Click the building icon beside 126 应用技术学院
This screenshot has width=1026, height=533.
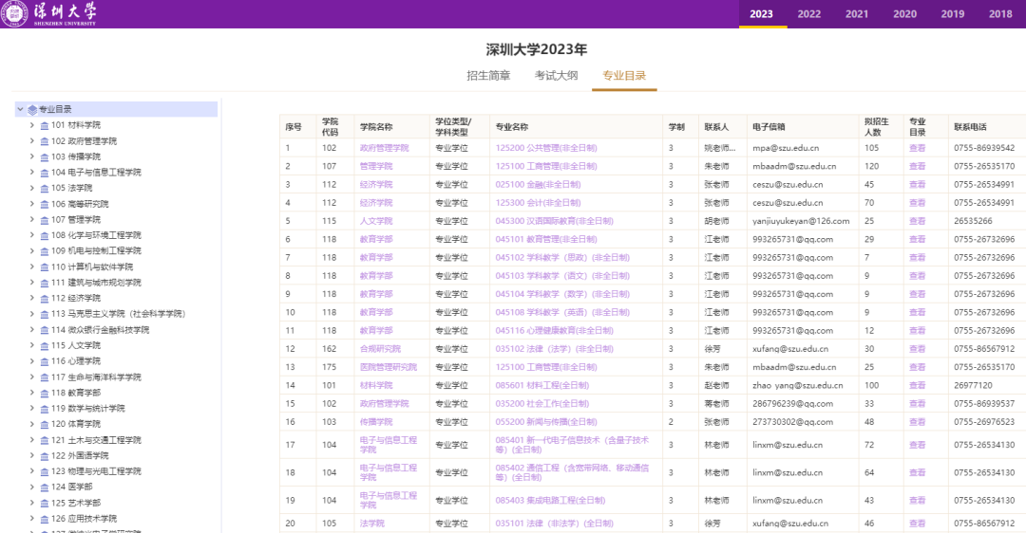point(45,519)
